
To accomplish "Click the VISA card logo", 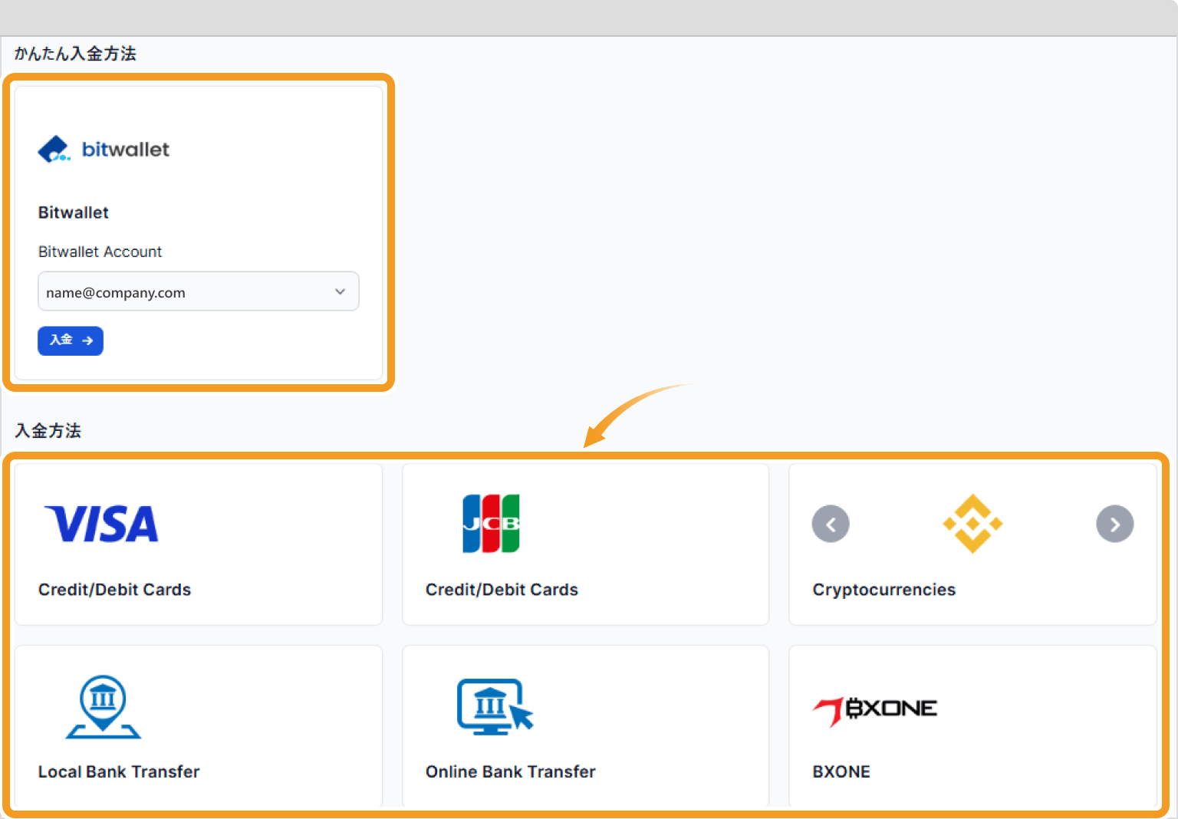I will coord(102,525).
